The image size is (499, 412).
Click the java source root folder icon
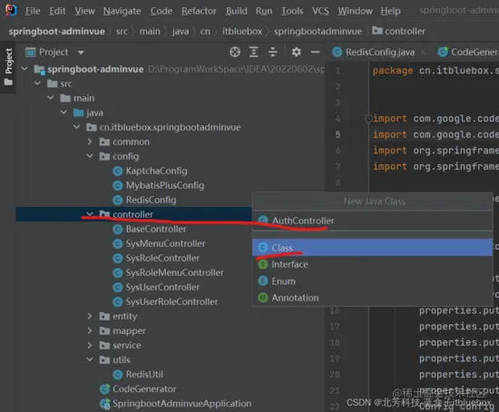(78, 113)
